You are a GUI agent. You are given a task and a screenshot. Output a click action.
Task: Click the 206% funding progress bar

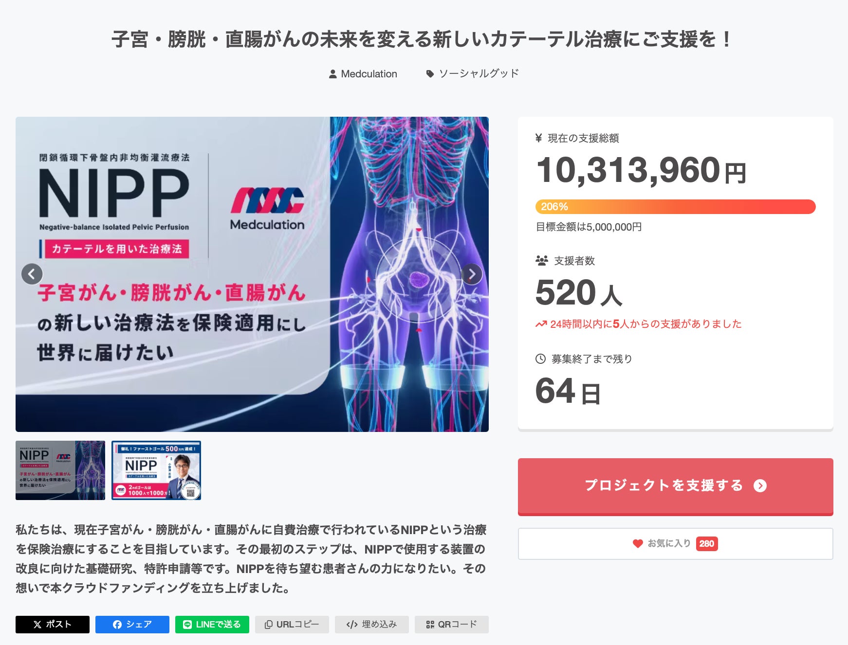click(x=675, y=207)
